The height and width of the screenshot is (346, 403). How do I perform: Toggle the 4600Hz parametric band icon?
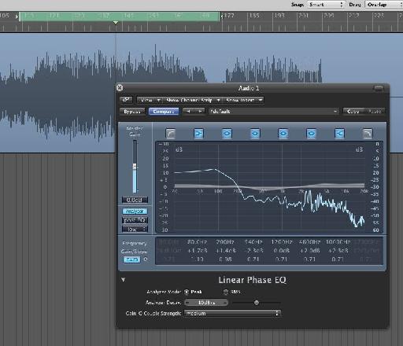click(311, 134)
